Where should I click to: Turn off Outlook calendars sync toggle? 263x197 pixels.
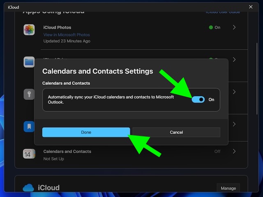(198, 100)
